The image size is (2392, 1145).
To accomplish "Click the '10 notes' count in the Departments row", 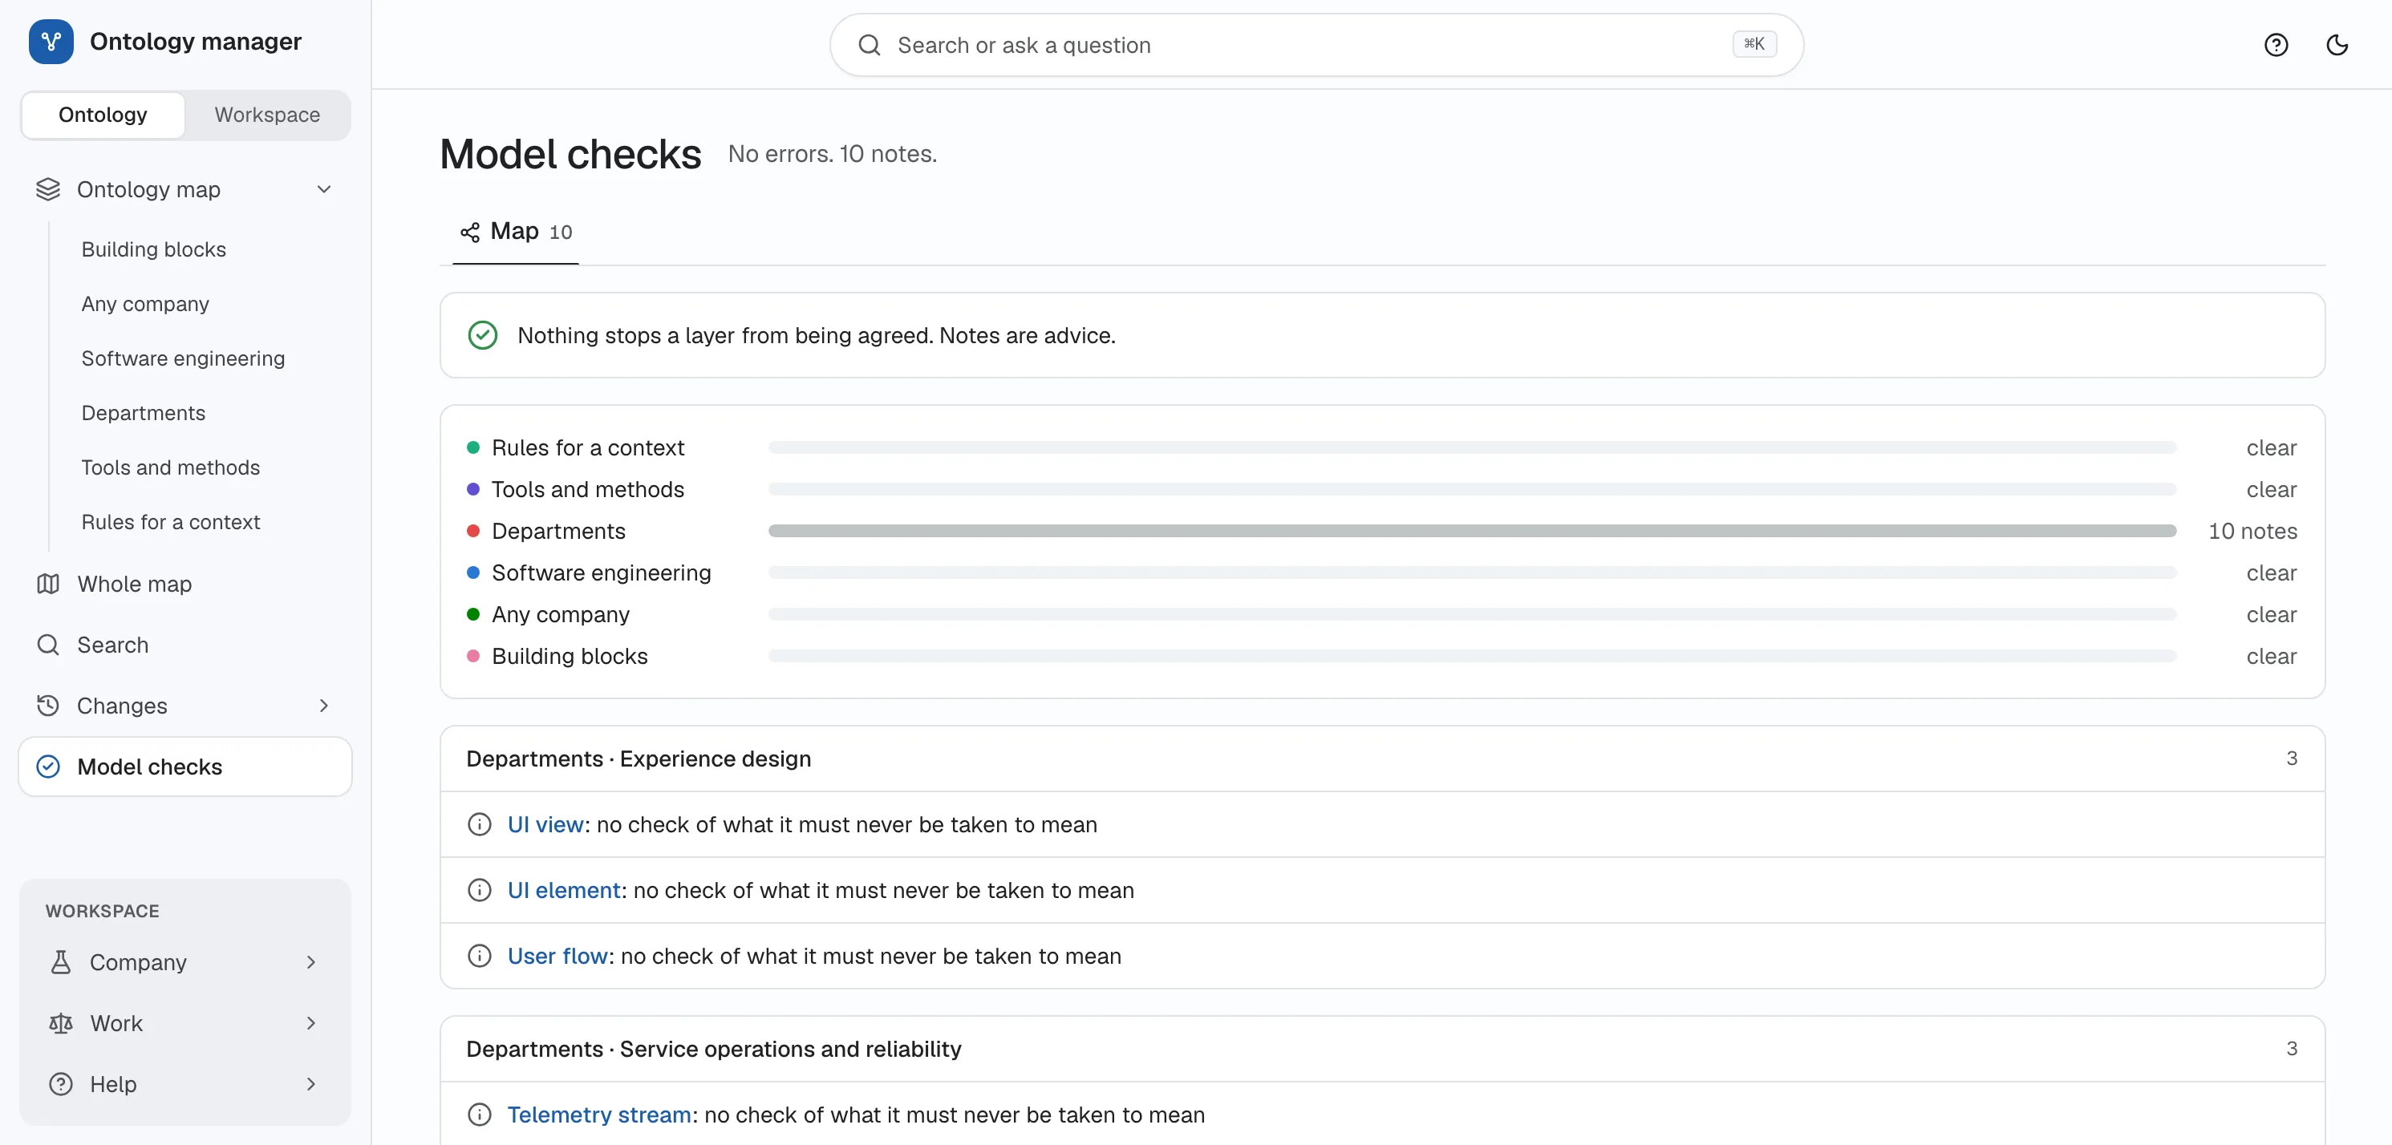I will pyautogui.click(x=2252, y=531).
